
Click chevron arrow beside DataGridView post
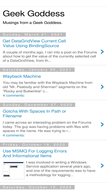click(x=102, y=52)
